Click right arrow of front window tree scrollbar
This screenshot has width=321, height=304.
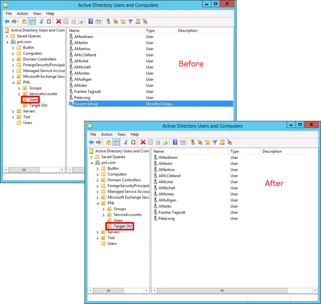click(x=146, y=291)
